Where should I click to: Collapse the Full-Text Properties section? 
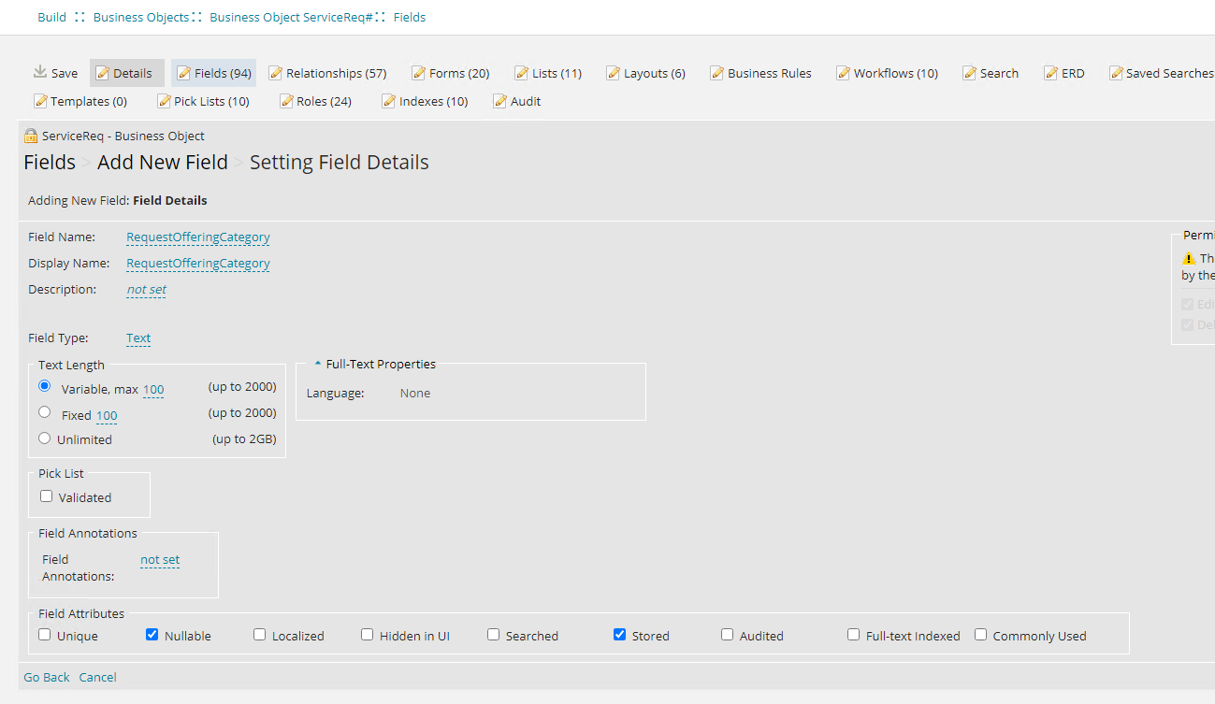point(316,363)
